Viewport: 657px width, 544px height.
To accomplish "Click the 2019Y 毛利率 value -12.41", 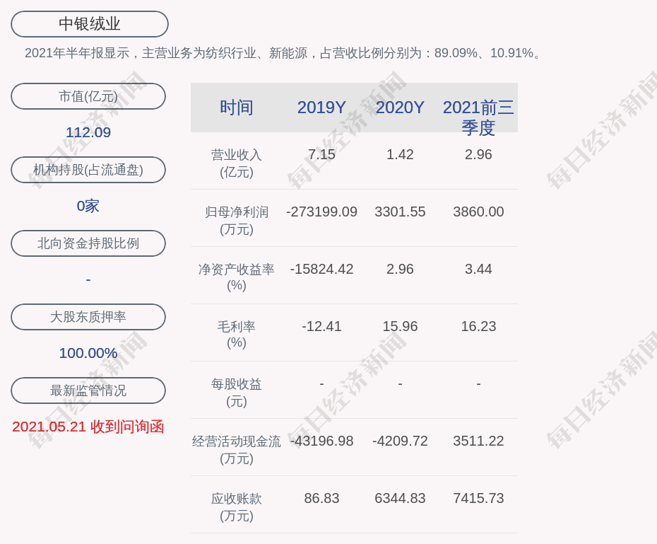I will click(x=321, y=326).
